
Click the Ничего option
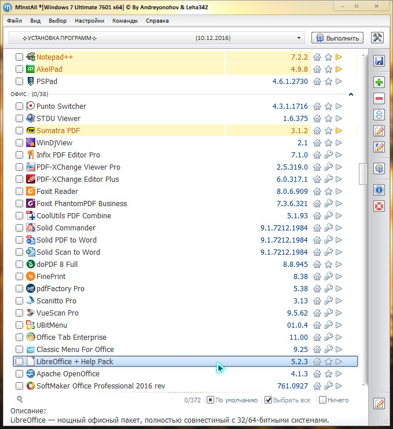(334, 400)
